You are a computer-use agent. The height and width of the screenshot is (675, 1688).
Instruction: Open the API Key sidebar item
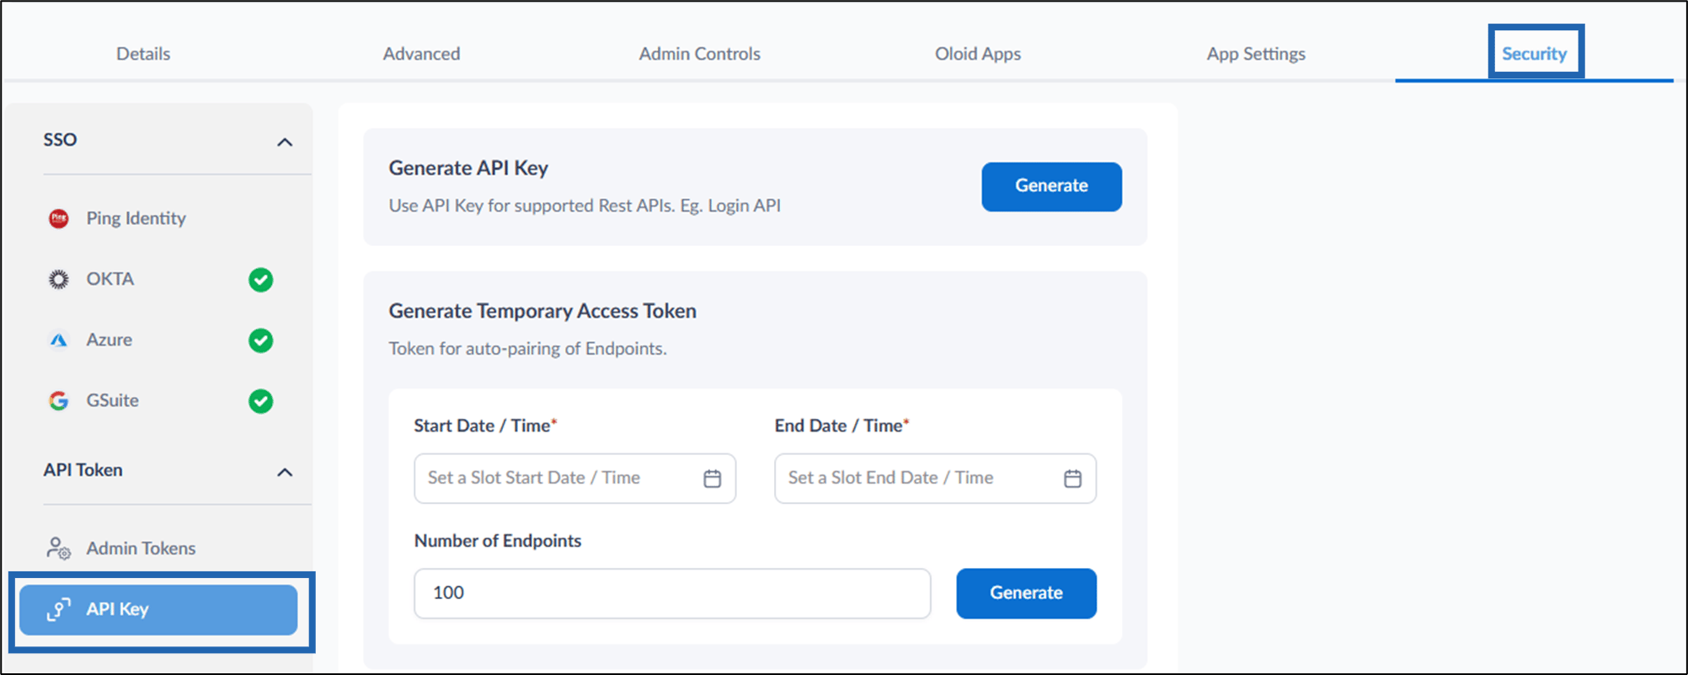[158, 609]
